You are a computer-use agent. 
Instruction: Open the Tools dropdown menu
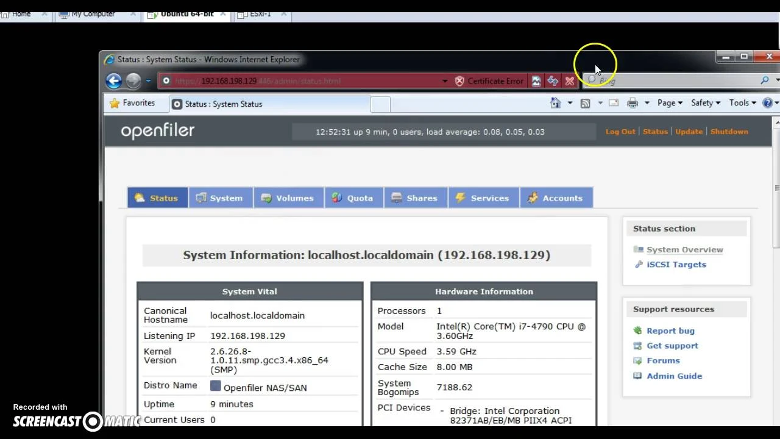[742, 103]
